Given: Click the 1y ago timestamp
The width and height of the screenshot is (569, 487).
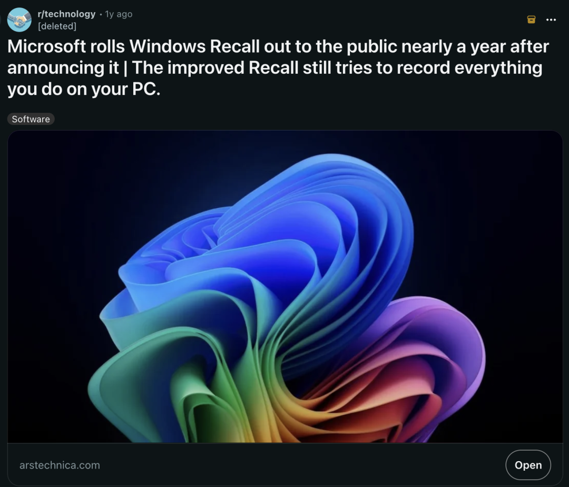Looking at the screenshot, I should [x=119, y=14].
